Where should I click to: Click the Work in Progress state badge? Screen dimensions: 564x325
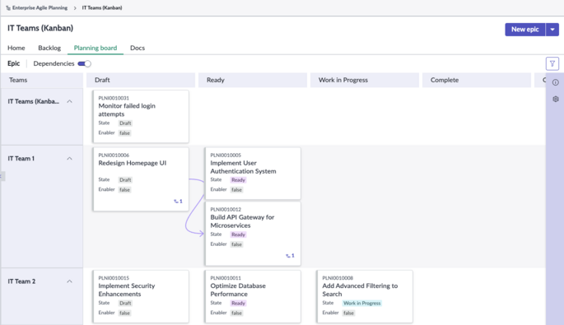pos(361,303)
